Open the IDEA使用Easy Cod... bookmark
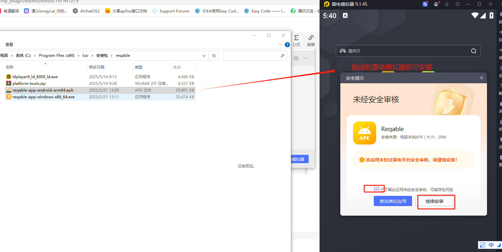502x252 pixels. click(x=217, y=11)
